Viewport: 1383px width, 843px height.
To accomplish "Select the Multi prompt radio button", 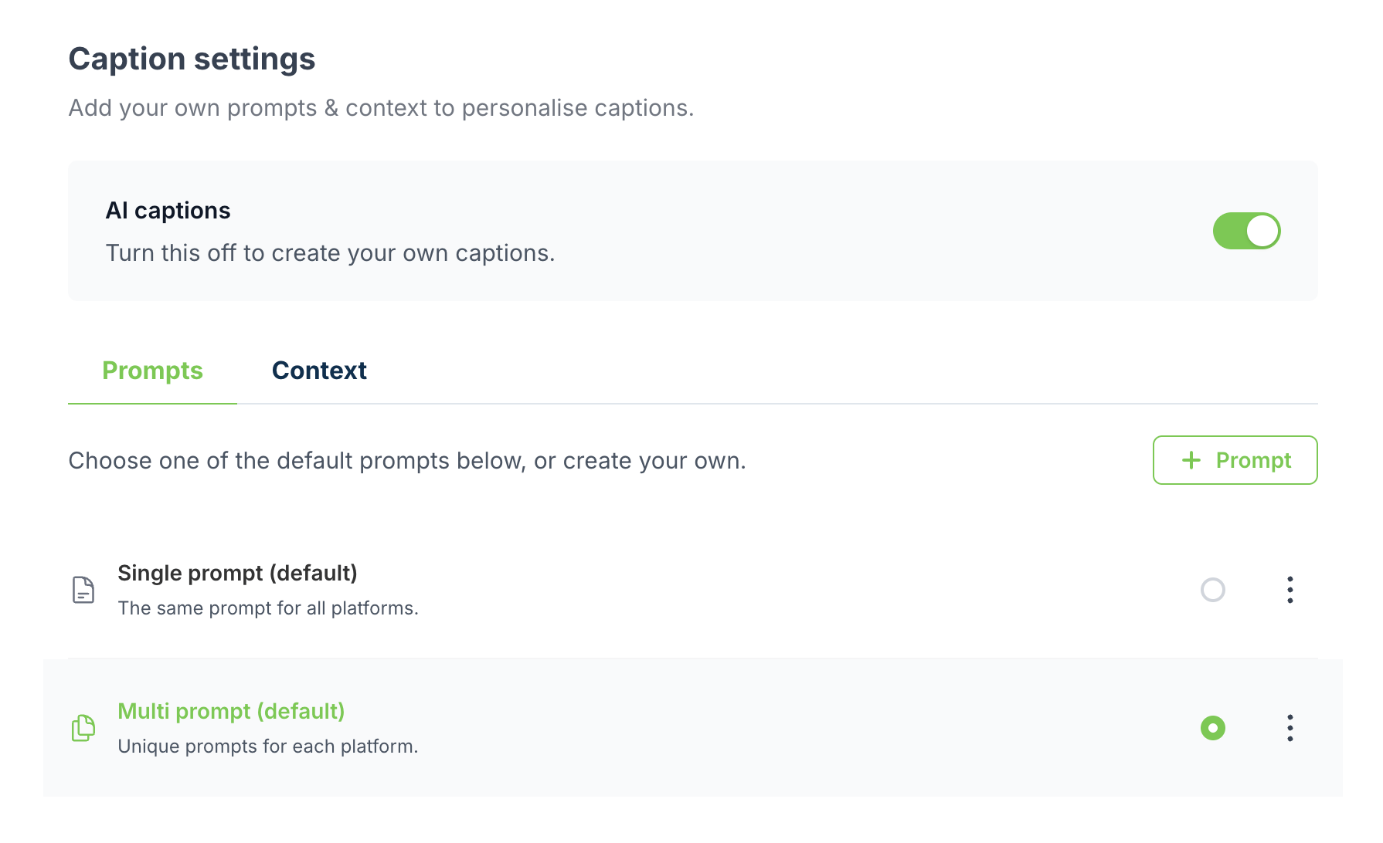I will [x=1212, y=728].
